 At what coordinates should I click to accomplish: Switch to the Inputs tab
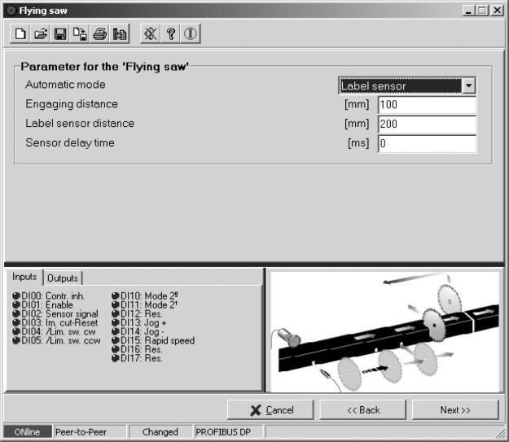pos(24,277)
